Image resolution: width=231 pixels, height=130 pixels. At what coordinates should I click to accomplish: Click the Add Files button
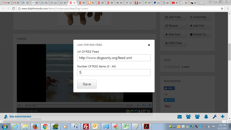click(175, 17)
